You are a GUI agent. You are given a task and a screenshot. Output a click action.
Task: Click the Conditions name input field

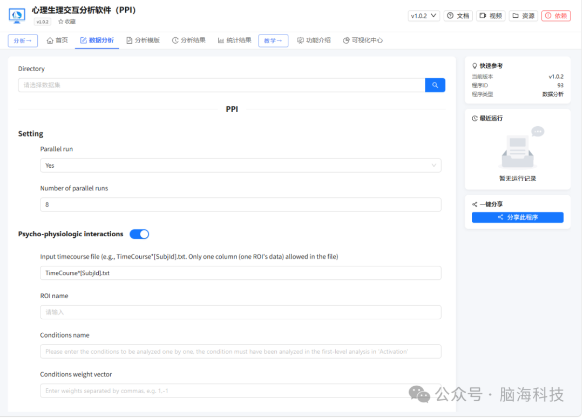tap(241, 352)
